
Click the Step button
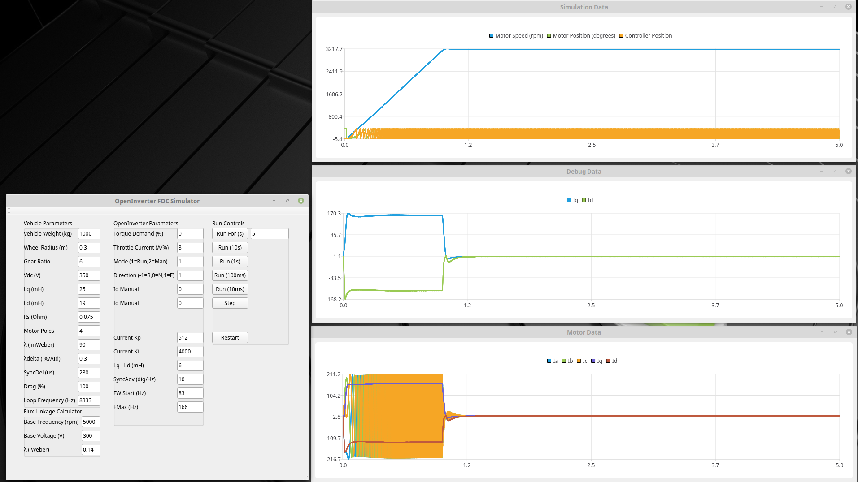coord(230,303)
